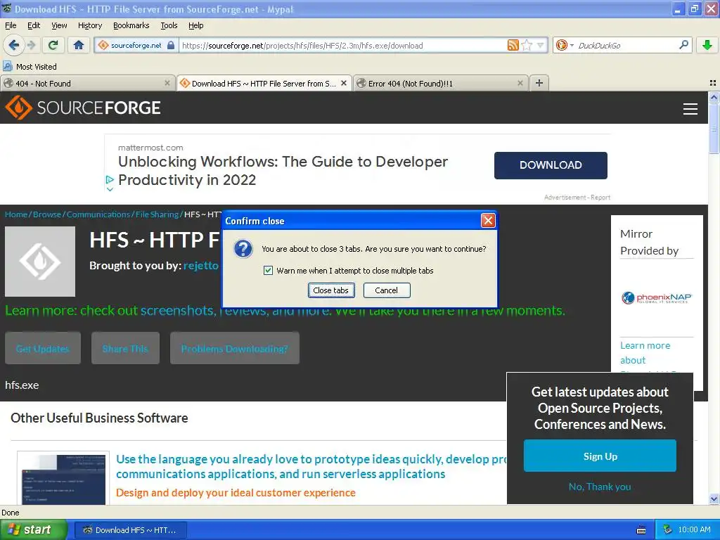Click the Sign Up button

[x=600, y=456]
